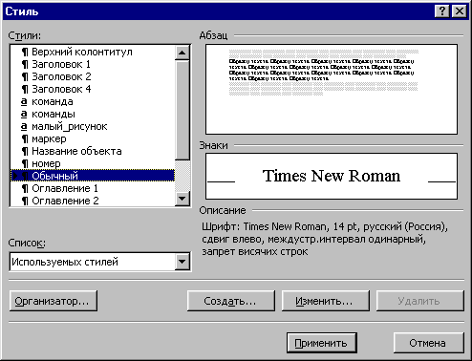Apply style with Применить button

pyautogui.click(x=321, y=343)
